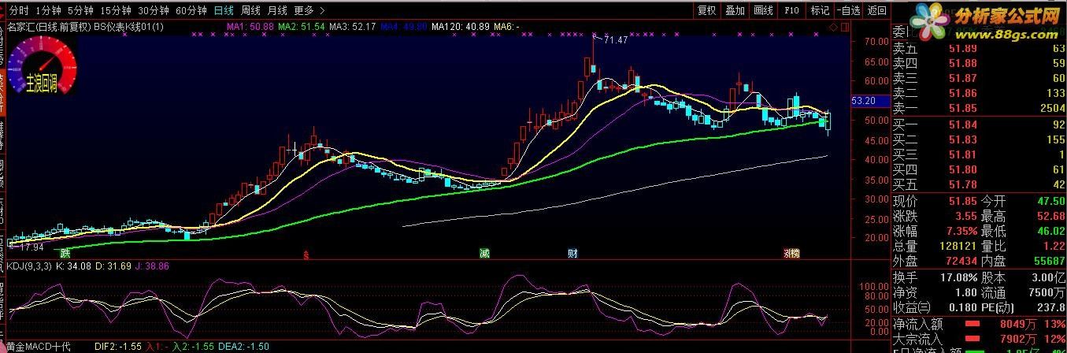Click the 卖三 ask row at 51.87
The image size is (1067, 353).
pyautogui.click(x=979, y=78)
